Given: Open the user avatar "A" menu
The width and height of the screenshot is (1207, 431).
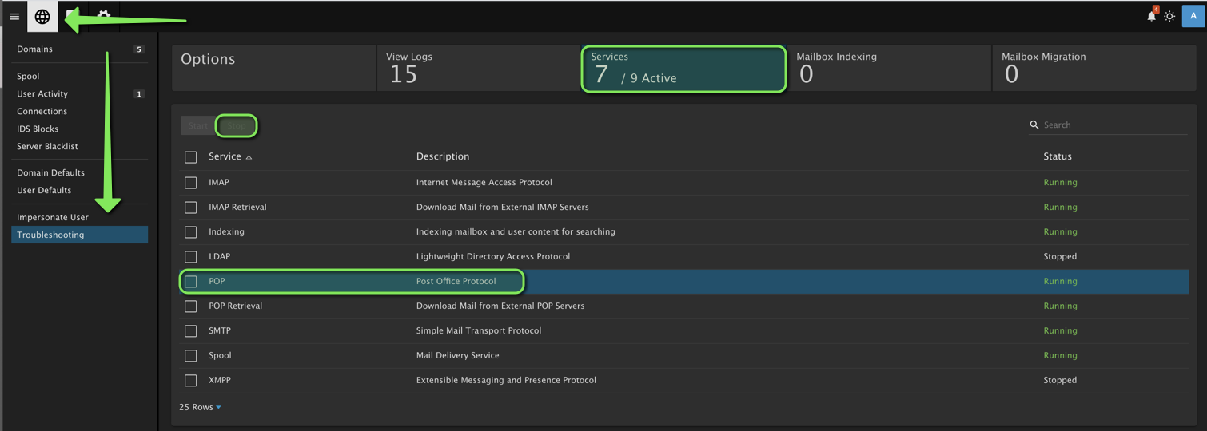Looking at the screenshot, I should (1193, 16).
